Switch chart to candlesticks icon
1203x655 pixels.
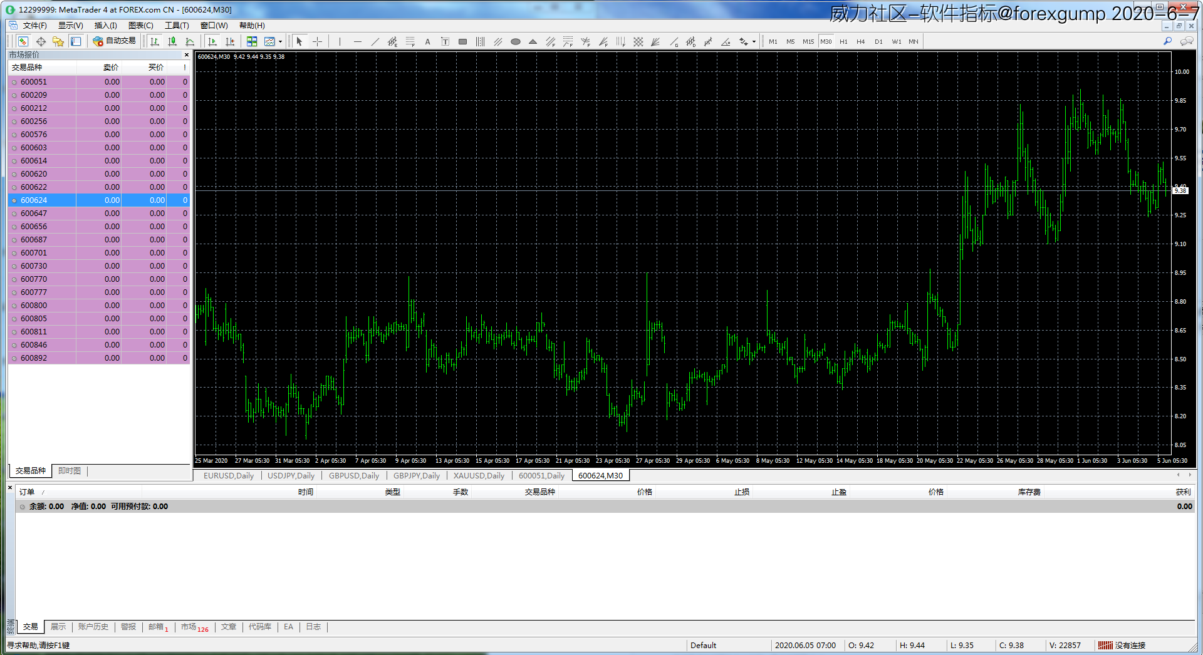point(172,41)
